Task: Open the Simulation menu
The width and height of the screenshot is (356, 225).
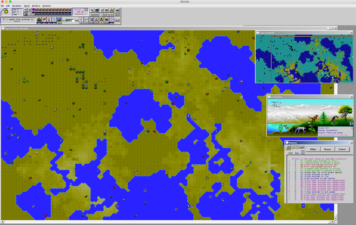Action: [x=17, y=6]
